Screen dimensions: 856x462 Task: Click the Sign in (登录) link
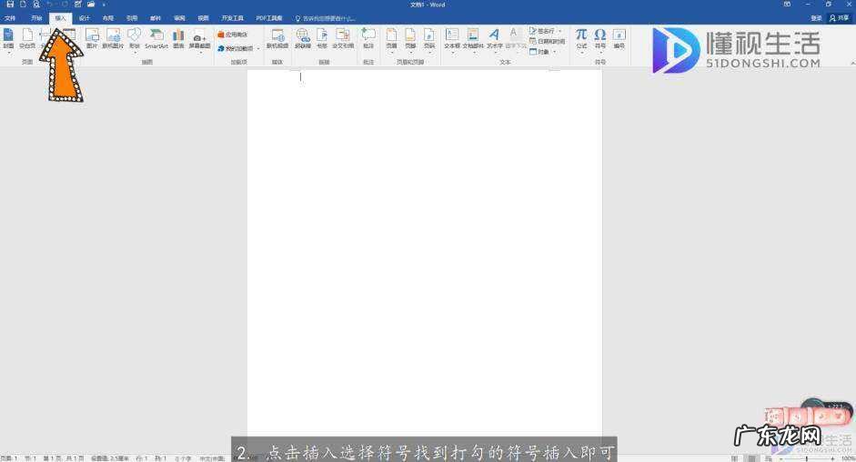pyautogui.click(x=816, y=18)
